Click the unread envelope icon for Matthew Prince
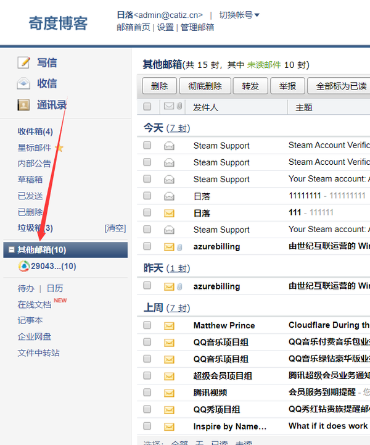The width and height of the screenshot is (370, 445). (x=169, y=325)
